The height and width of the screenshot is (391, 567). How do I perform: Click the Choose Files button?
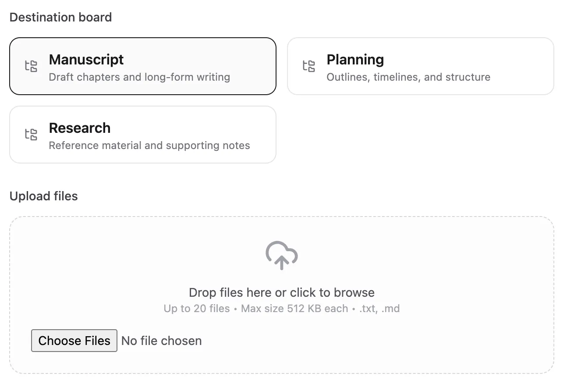click(x=74, y=341)
